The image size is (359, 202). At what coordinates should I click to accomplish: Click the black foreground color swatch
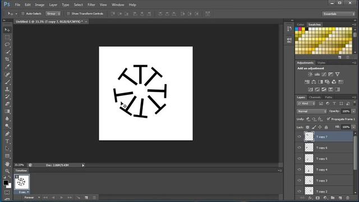(6, 183)
